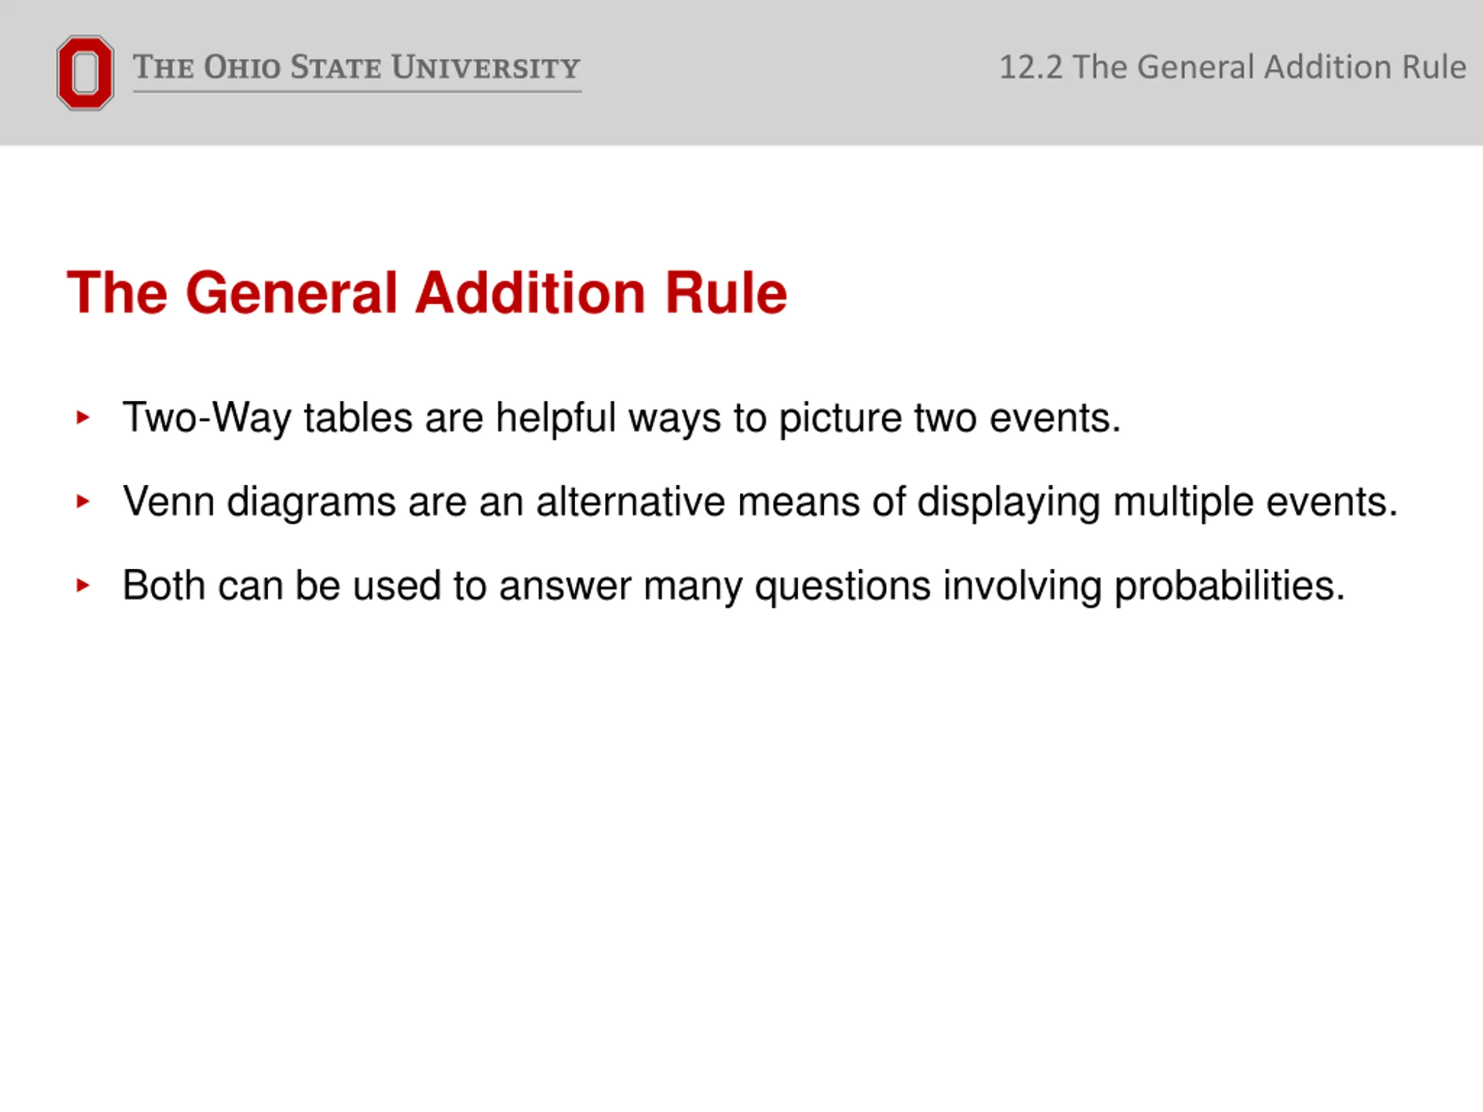This screenshot has width=1483, height=1112.
Task: Click the word Rule in the red title
Action: tap(726, 292)
